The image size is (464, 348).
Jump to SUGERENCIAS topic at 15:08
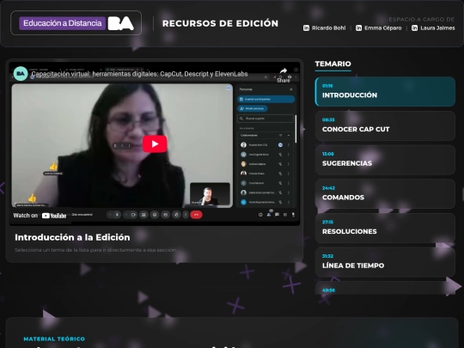(x=385, y=160)
